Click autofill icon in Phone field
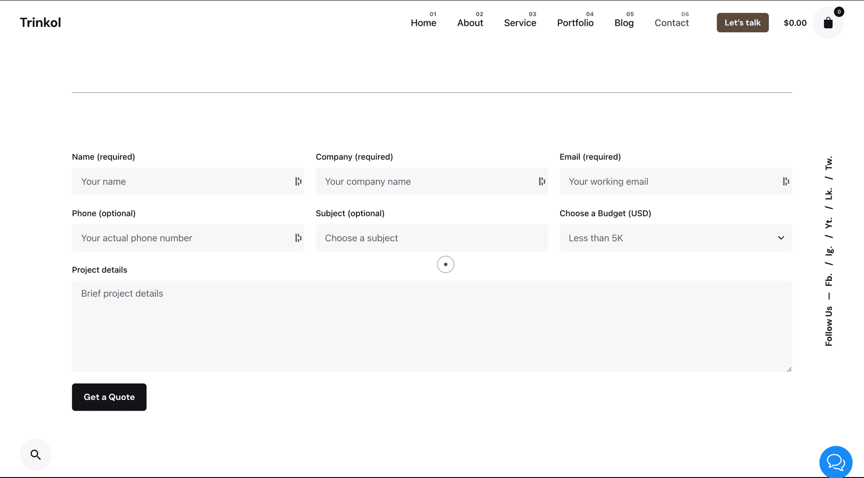The width and height of the screenshot is (864, 478). coord(298,238)
